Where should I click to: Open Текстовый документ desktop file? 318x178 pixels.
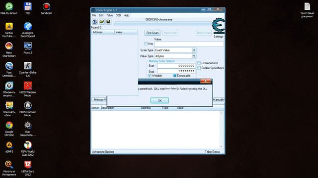point(307,10)
